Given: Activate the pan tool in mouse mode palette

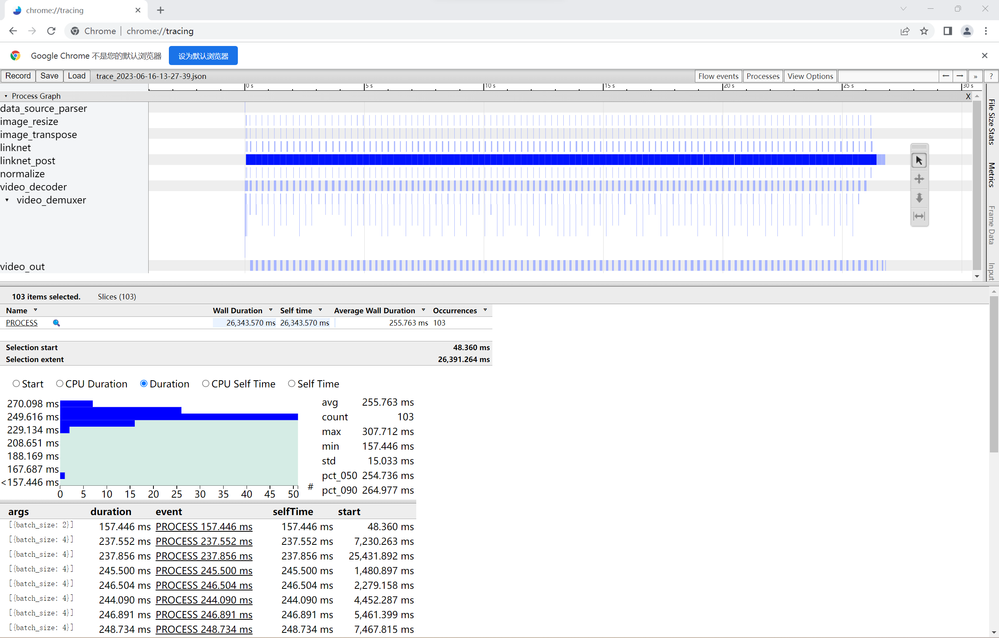Looking at the screenshot, I should click(x=919, y=179).
